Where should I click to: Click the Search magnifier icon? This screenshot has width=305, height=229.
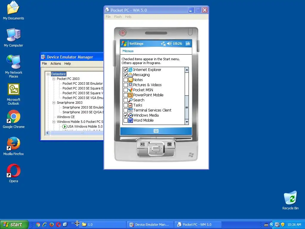coord(130,100)
